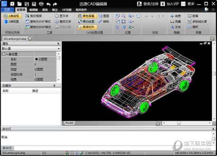Open the orbit/rotate view dropdown arrow
Viewport: 217px width, 156px height.
[133, 27]
